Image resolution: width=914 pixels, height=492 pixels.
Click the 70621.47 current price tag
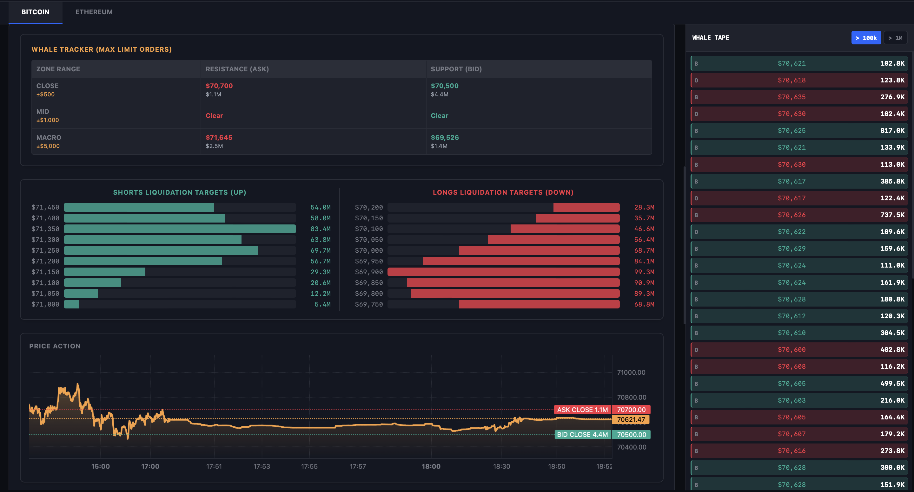[631, 420]
